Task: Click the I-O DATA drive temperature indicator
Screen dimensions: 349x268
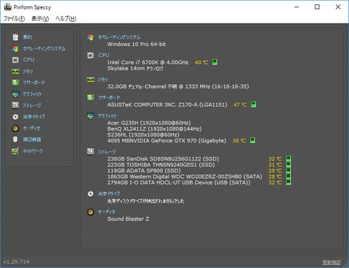Action: 289,182
